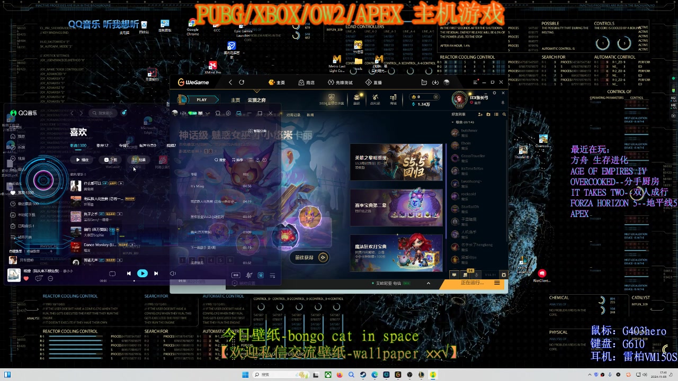Open QQ Music more options ellipsis

coord(50,278)
